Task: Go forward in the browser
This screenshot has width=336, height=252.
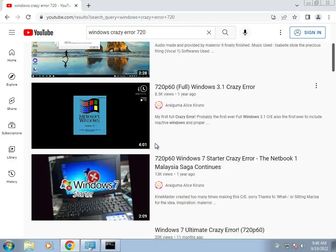Action: [18, 17]
